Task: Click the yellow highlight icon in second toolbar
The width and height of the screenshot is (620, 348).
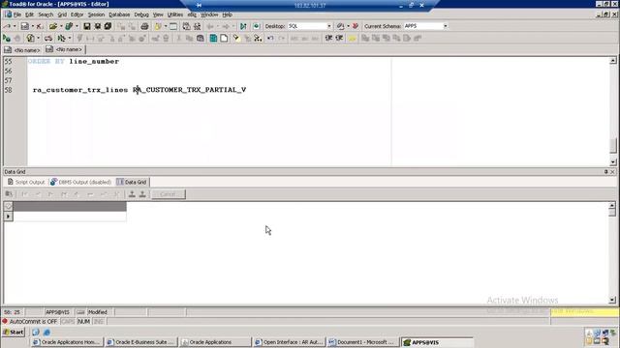Action: point(352,39)
